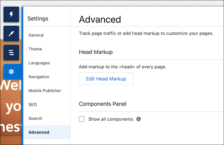This screenshot has width=224, height=145.
Task: Click the Head Markup section heading
Action: pos(96,52)
